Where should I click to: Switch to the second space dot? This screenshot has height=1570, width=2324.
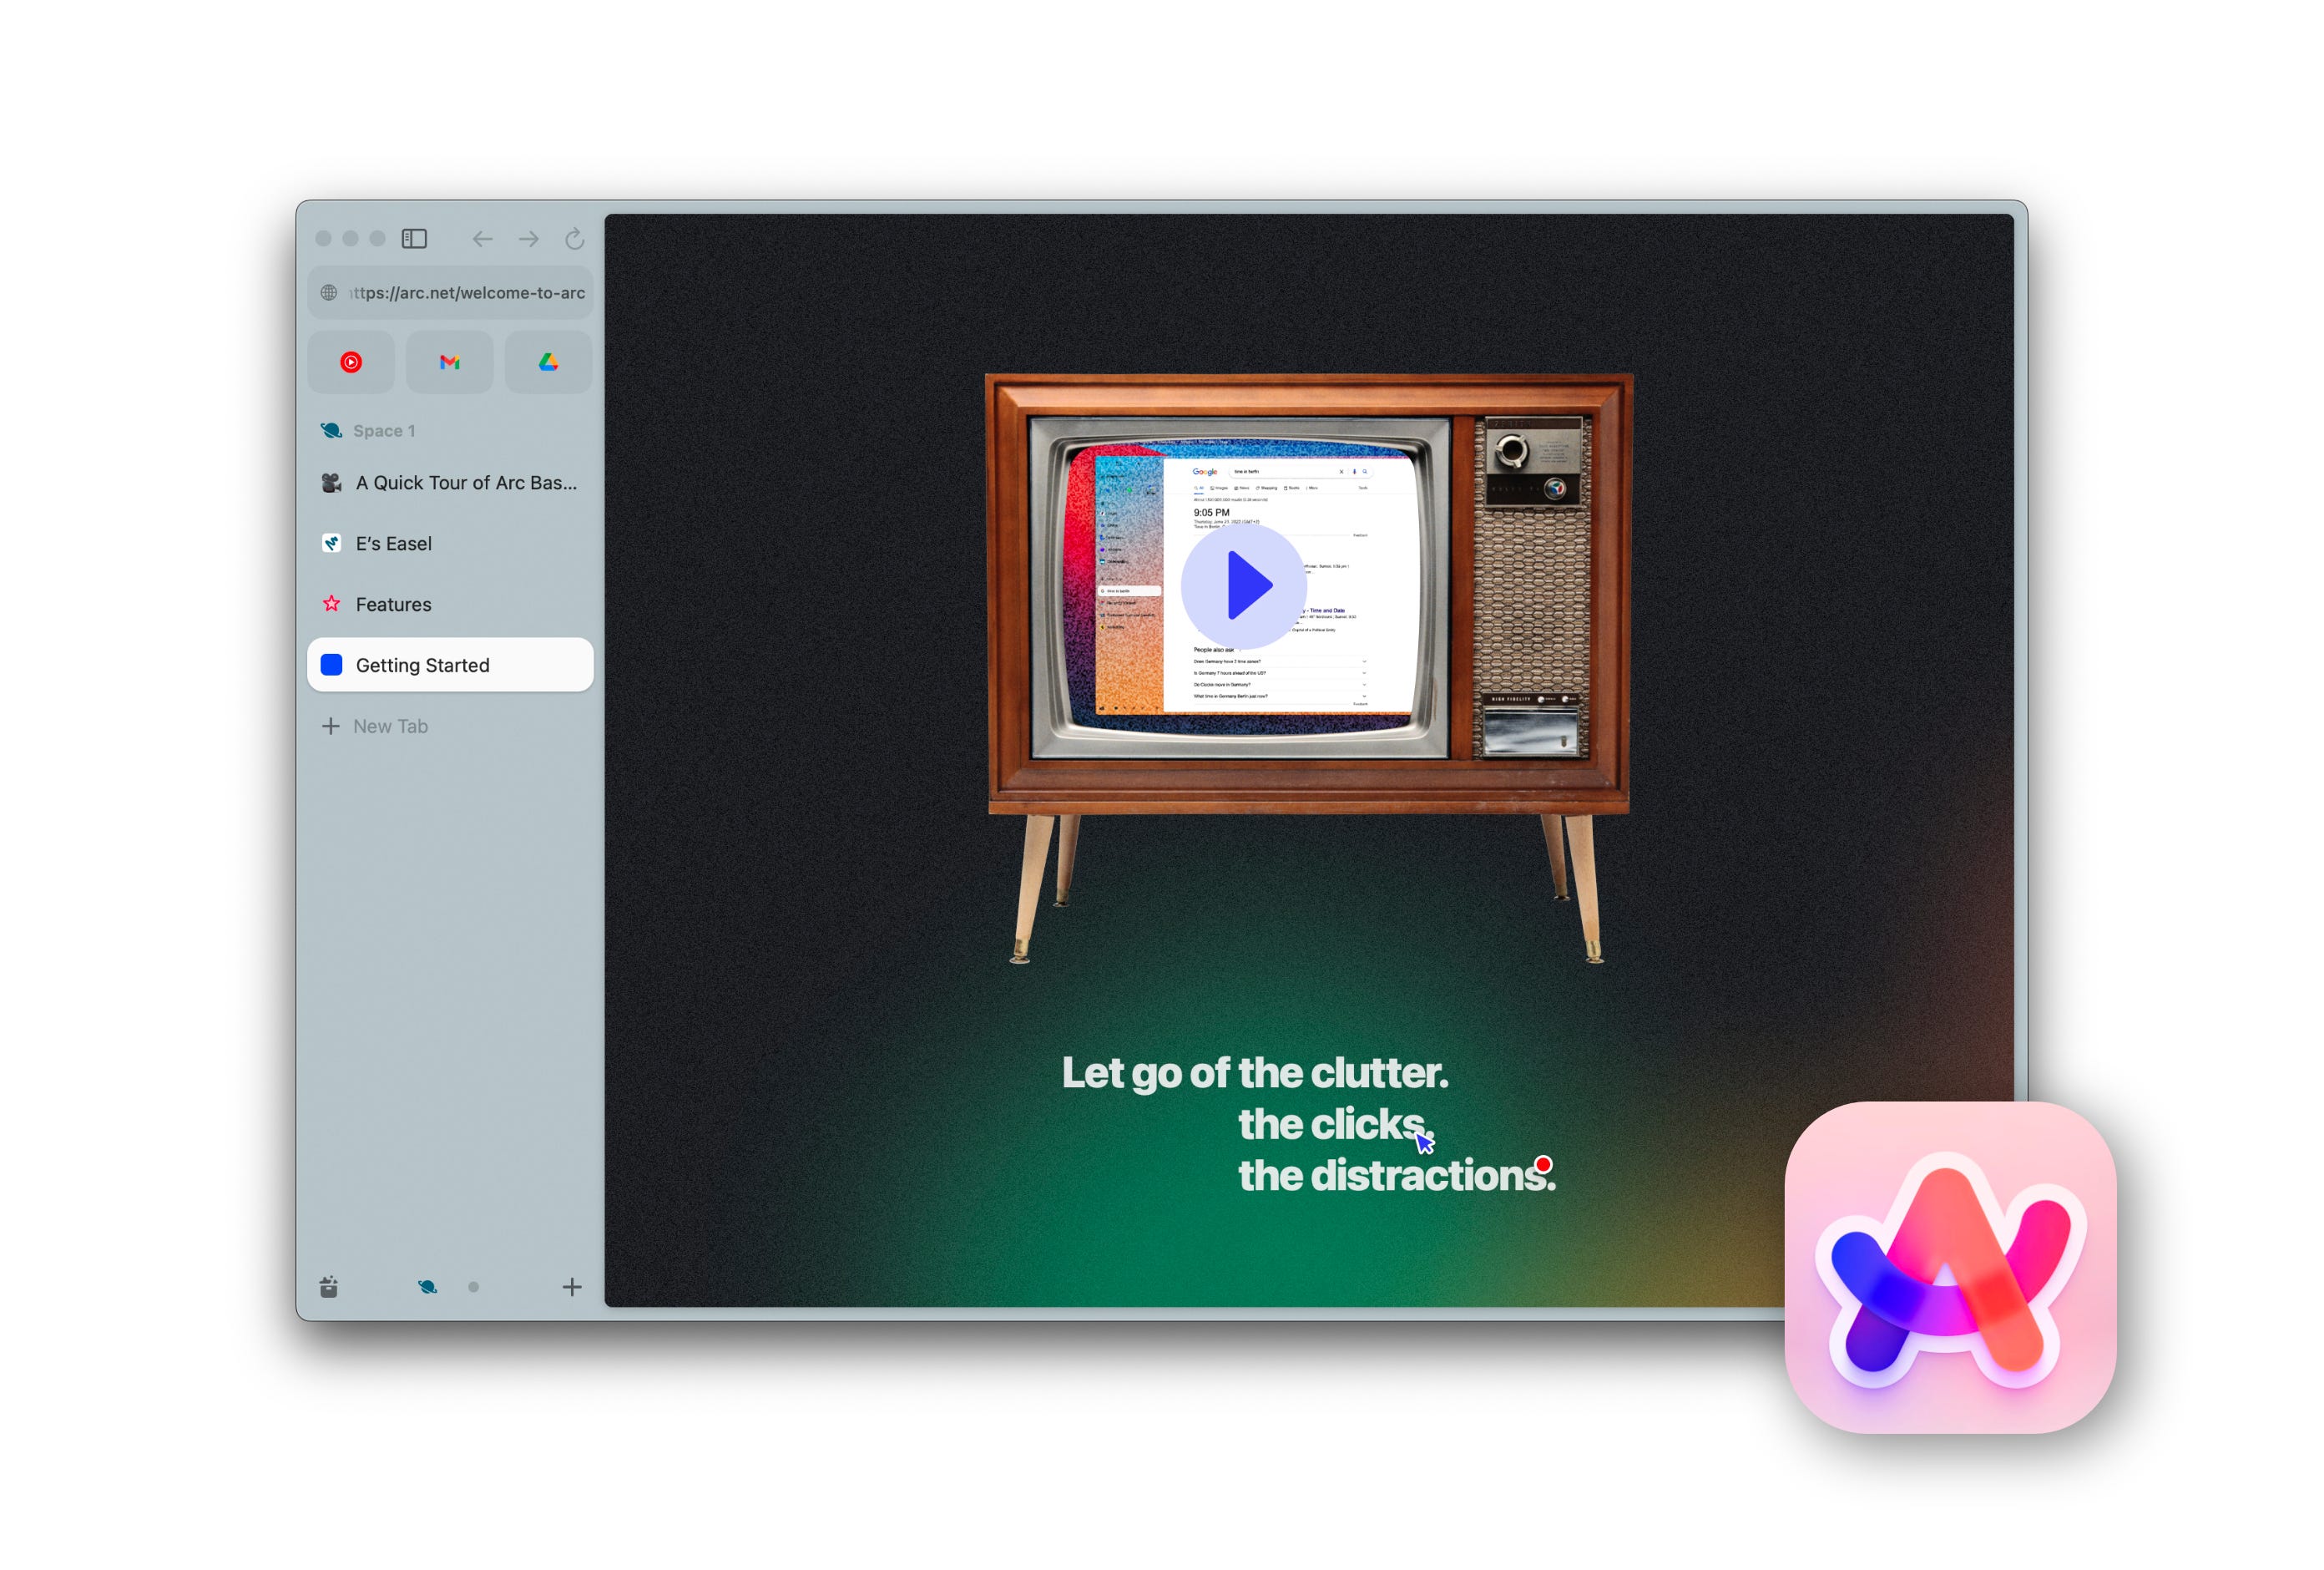pos(473,1287)
